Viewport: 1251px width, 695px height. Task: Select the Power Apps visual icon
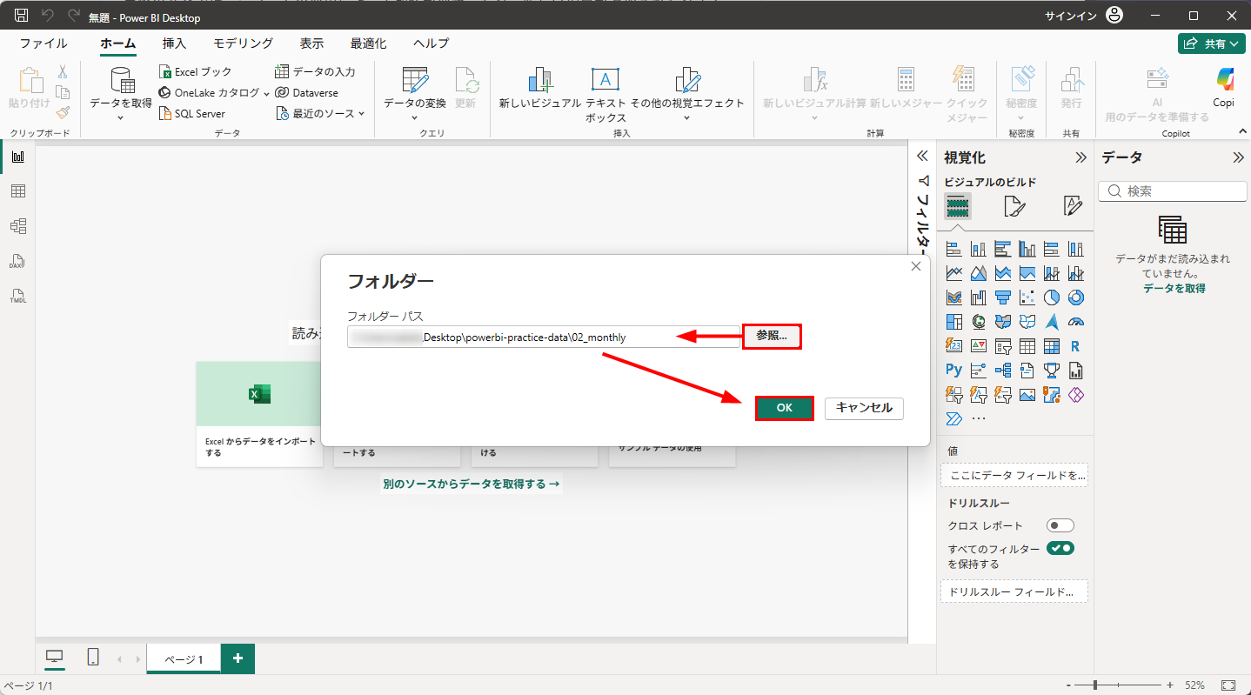tap(1075, 395)
